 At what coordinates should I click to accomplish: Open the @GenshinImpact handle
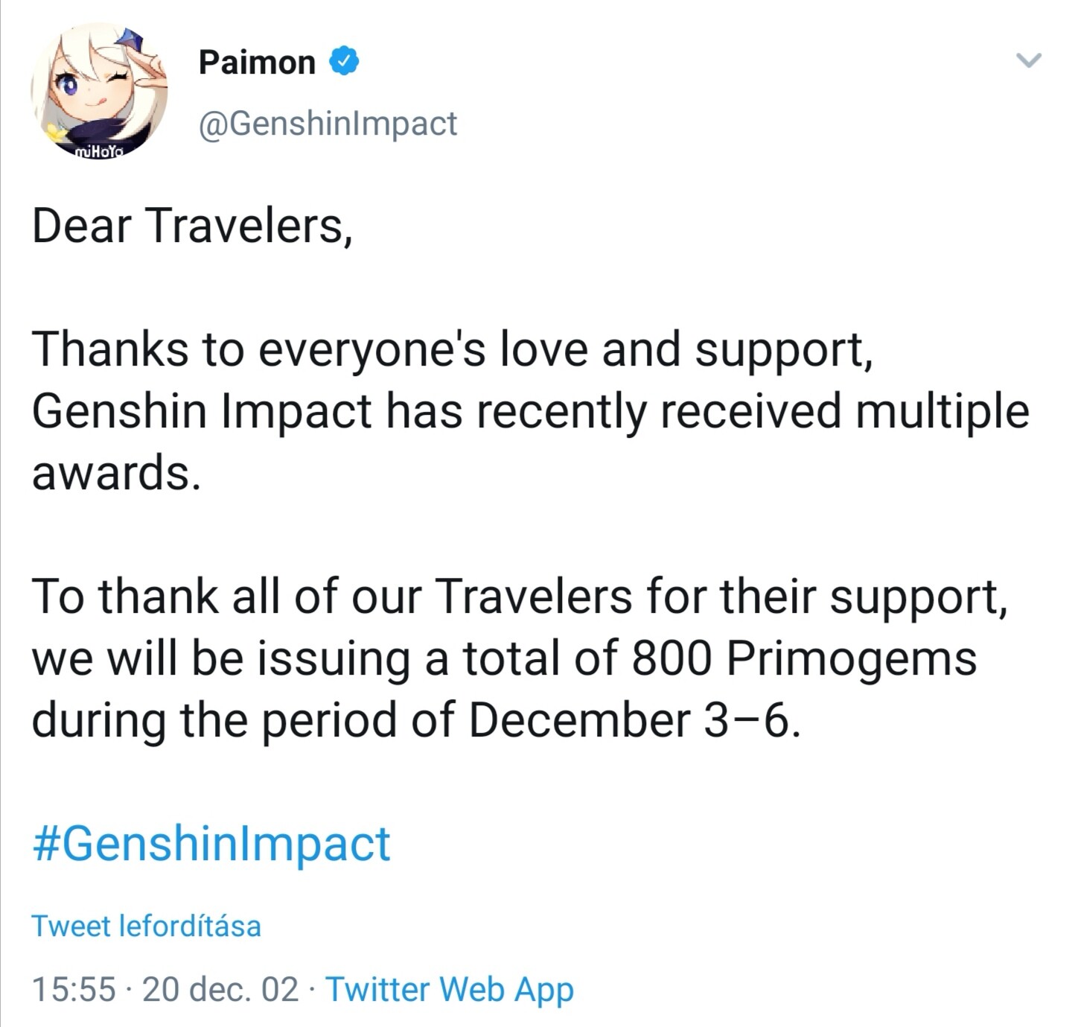[328, 123]
